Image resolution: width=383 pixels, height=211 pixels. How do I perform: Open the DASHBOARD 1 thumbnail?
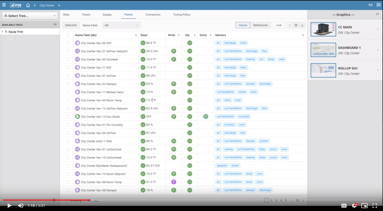[323, 50]
